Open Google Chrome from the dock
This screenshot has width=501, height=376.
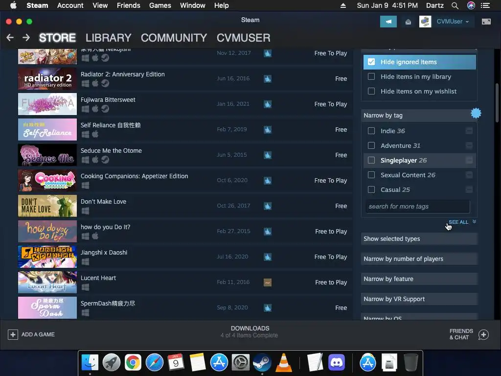tap(133, 363)
